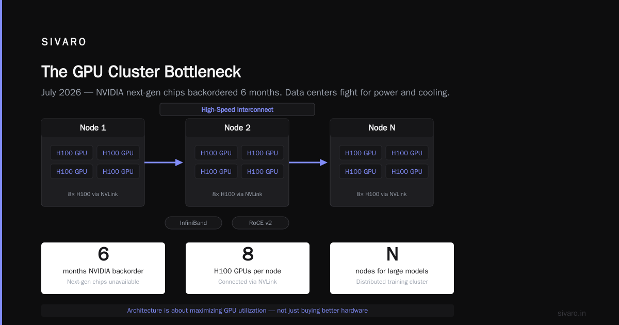Click the sivaro.in link
Image resolution: width=619 pixels, height=325 pixels.
coord(572,313)
